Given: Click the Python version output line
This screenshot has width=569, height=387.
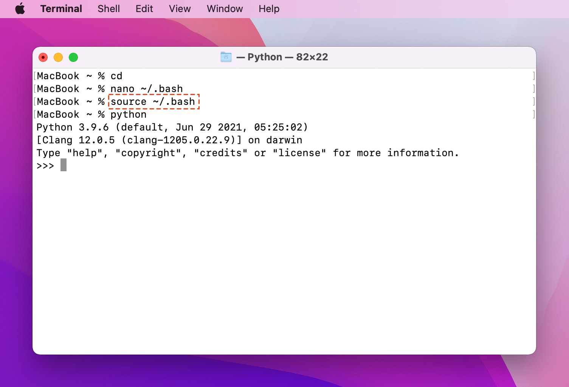Looking at the screenshot, I should coord(172,127).
